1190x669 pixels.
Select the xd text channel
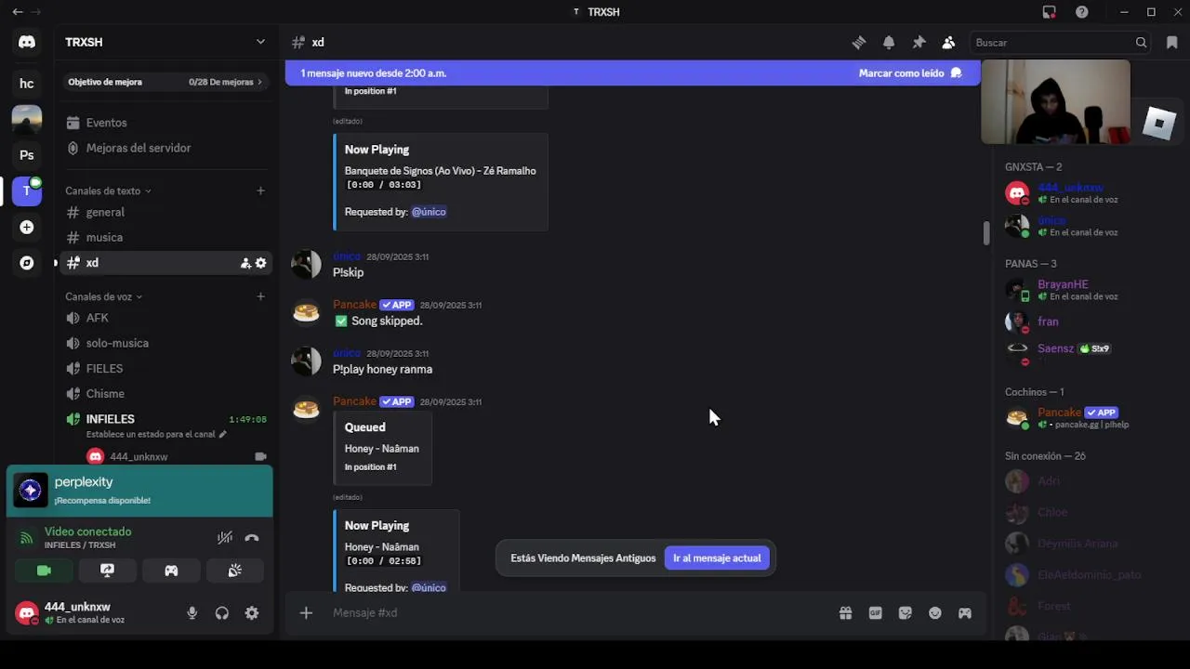[x=165, y=263]
